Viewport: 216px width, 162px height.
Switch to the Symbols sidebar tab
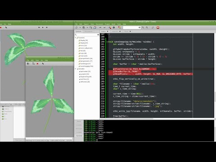(78, 31)
